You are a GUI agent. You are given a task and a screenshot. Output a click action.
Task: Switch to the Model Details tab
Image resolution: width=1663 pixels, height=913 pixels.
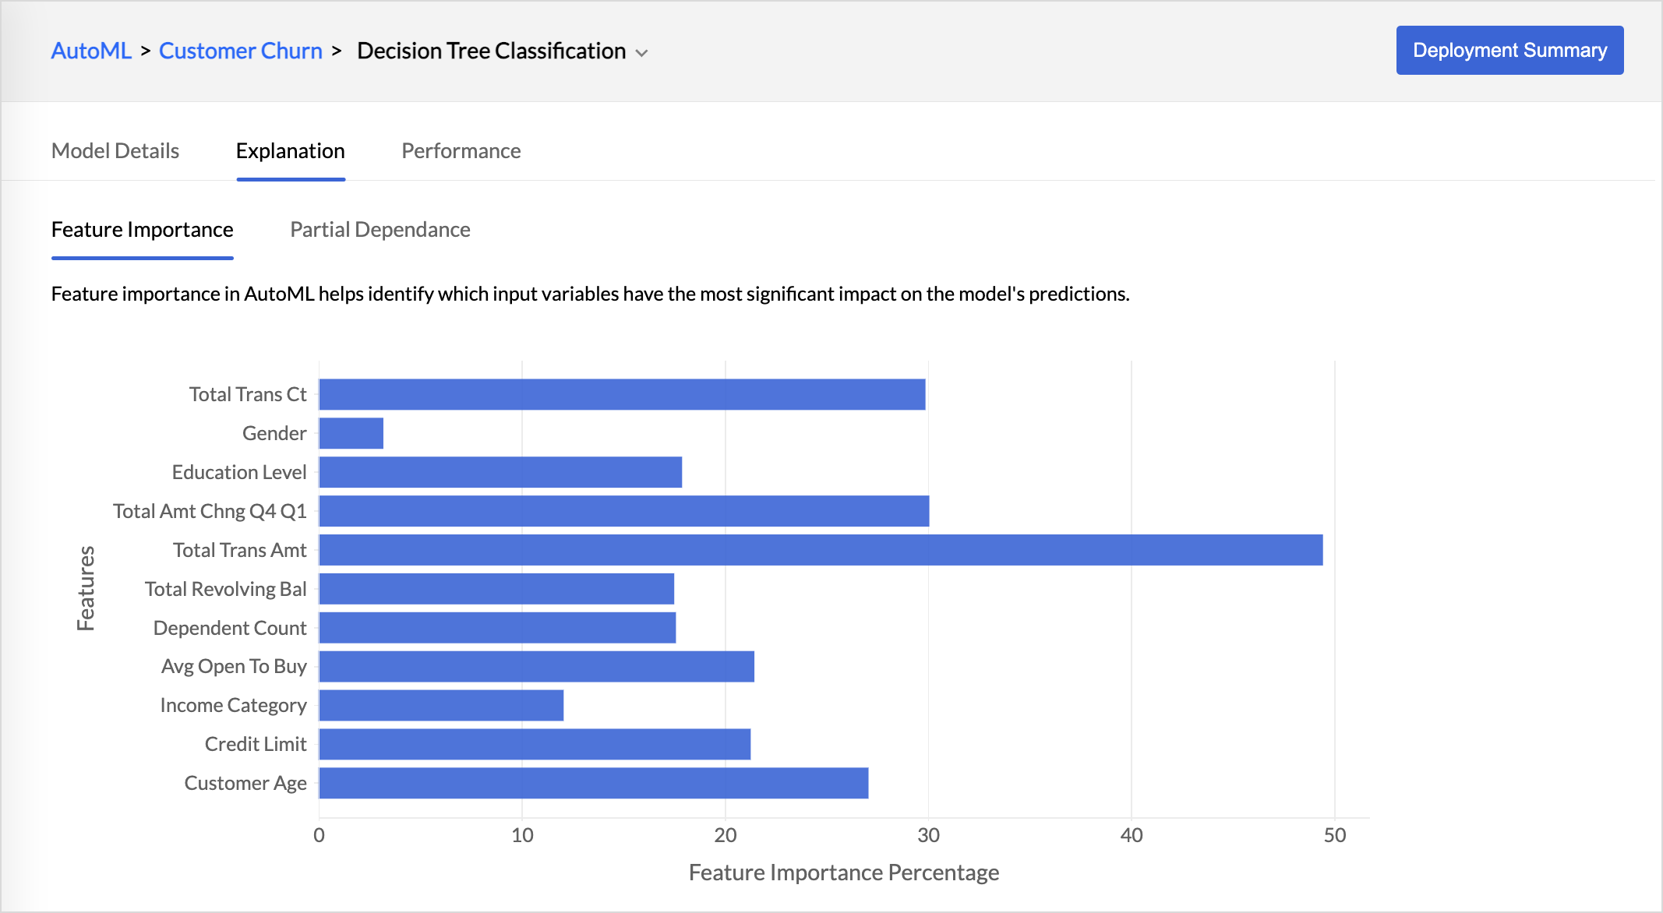115,151
